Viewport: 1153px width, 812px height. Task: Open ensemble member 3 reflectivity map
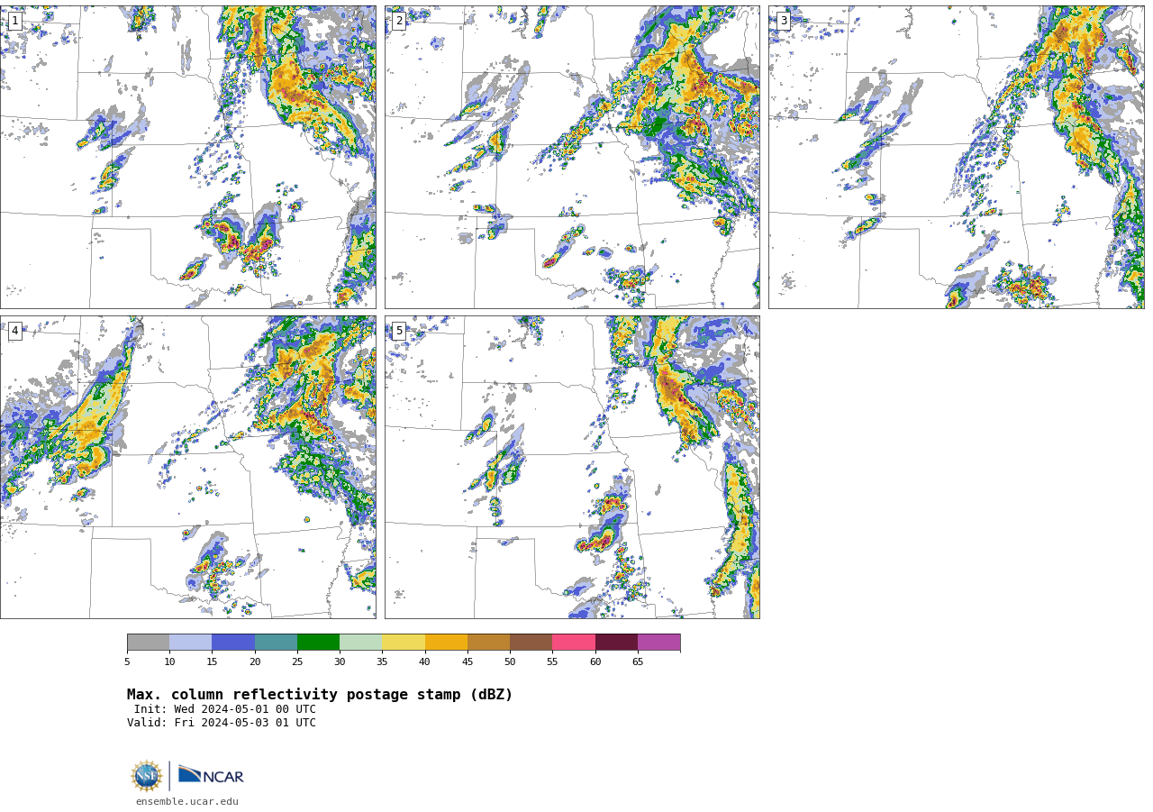[957, 157]
